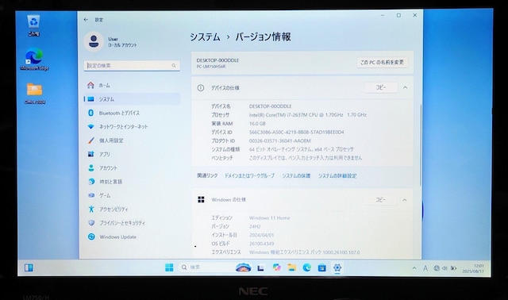This screenshot has width=508, height=300.
Task: Click この PC の名前を変更 button
Action: tap(382, 62)
